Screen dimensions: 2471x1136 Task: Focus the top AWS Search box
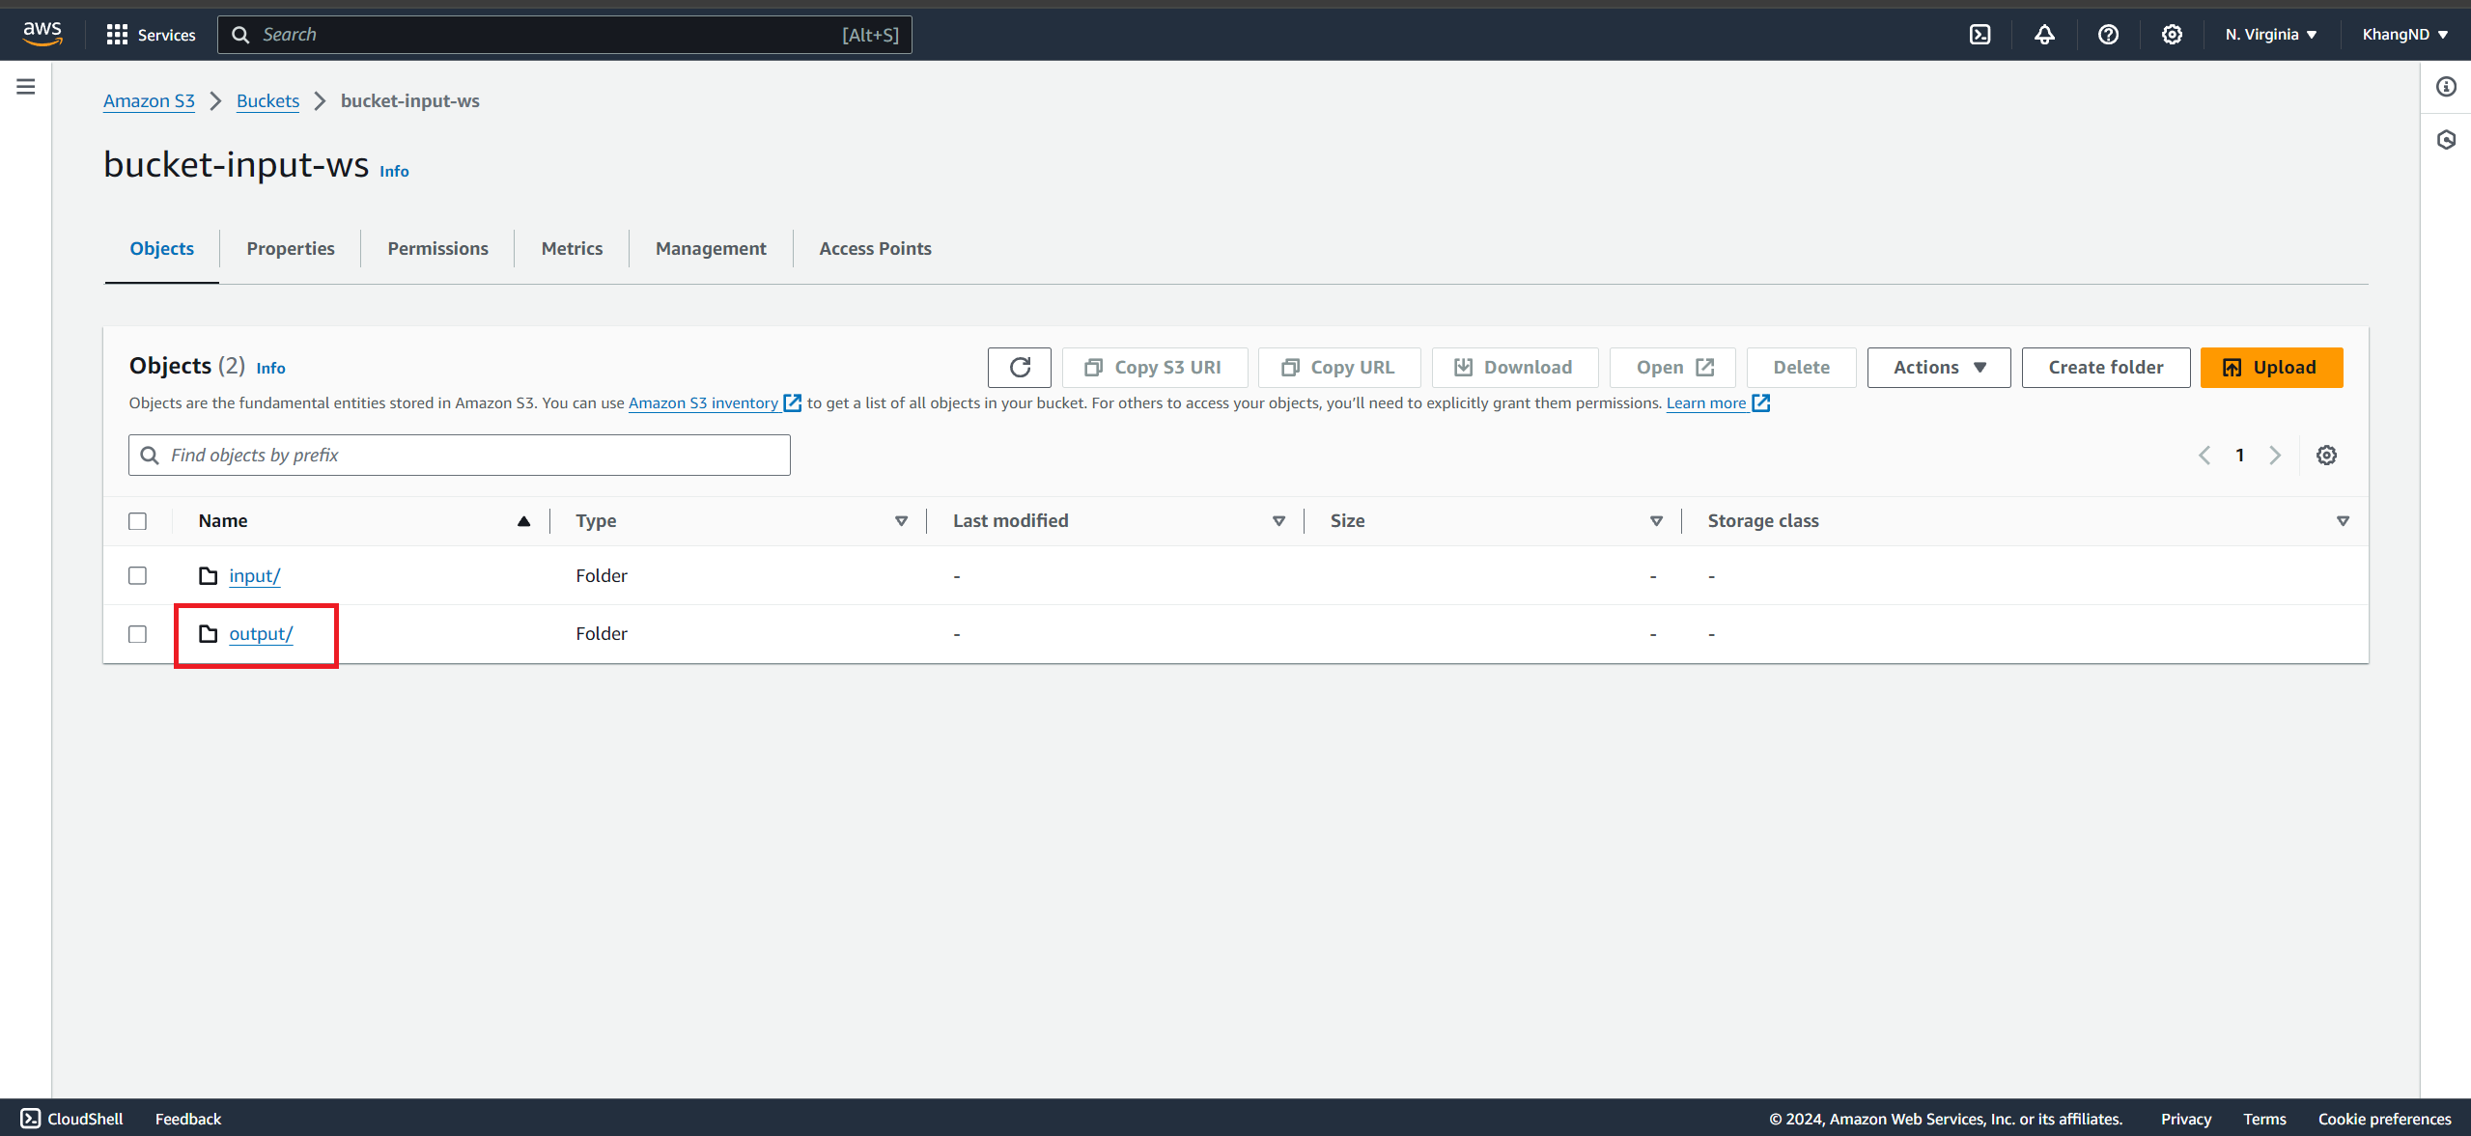pyautogui.click(x=565, y=35)
